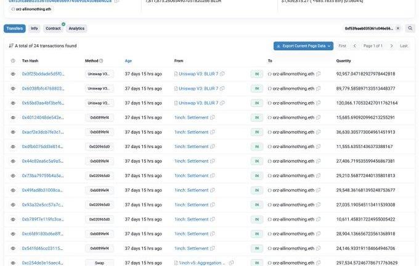Toggle Age column date format
Image resolution: width=419 pixels, height=266 pixels.
click(x=128, y=61)
